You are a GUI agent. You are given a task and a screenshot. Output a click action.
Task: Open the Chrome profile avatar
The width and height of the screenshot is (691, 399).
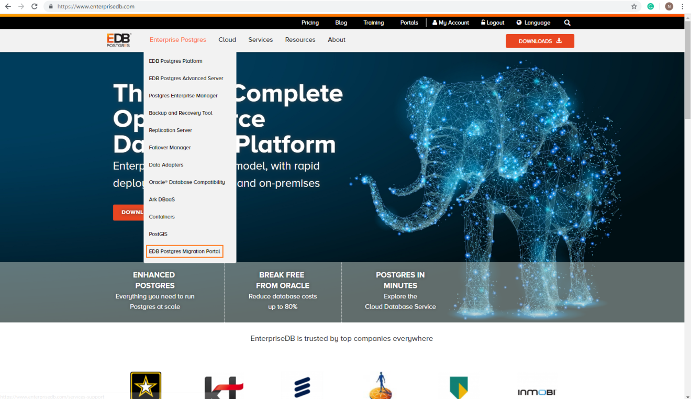[x=669, y=6]
